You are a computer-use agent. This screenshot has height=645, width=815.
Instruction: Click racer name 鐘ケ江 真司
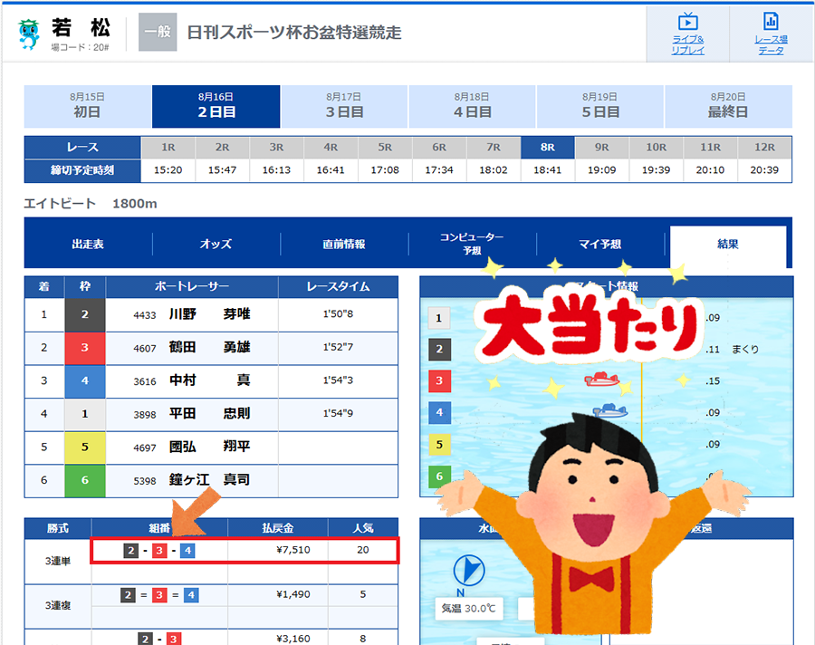pyautogui.click(x=209, y=479)
